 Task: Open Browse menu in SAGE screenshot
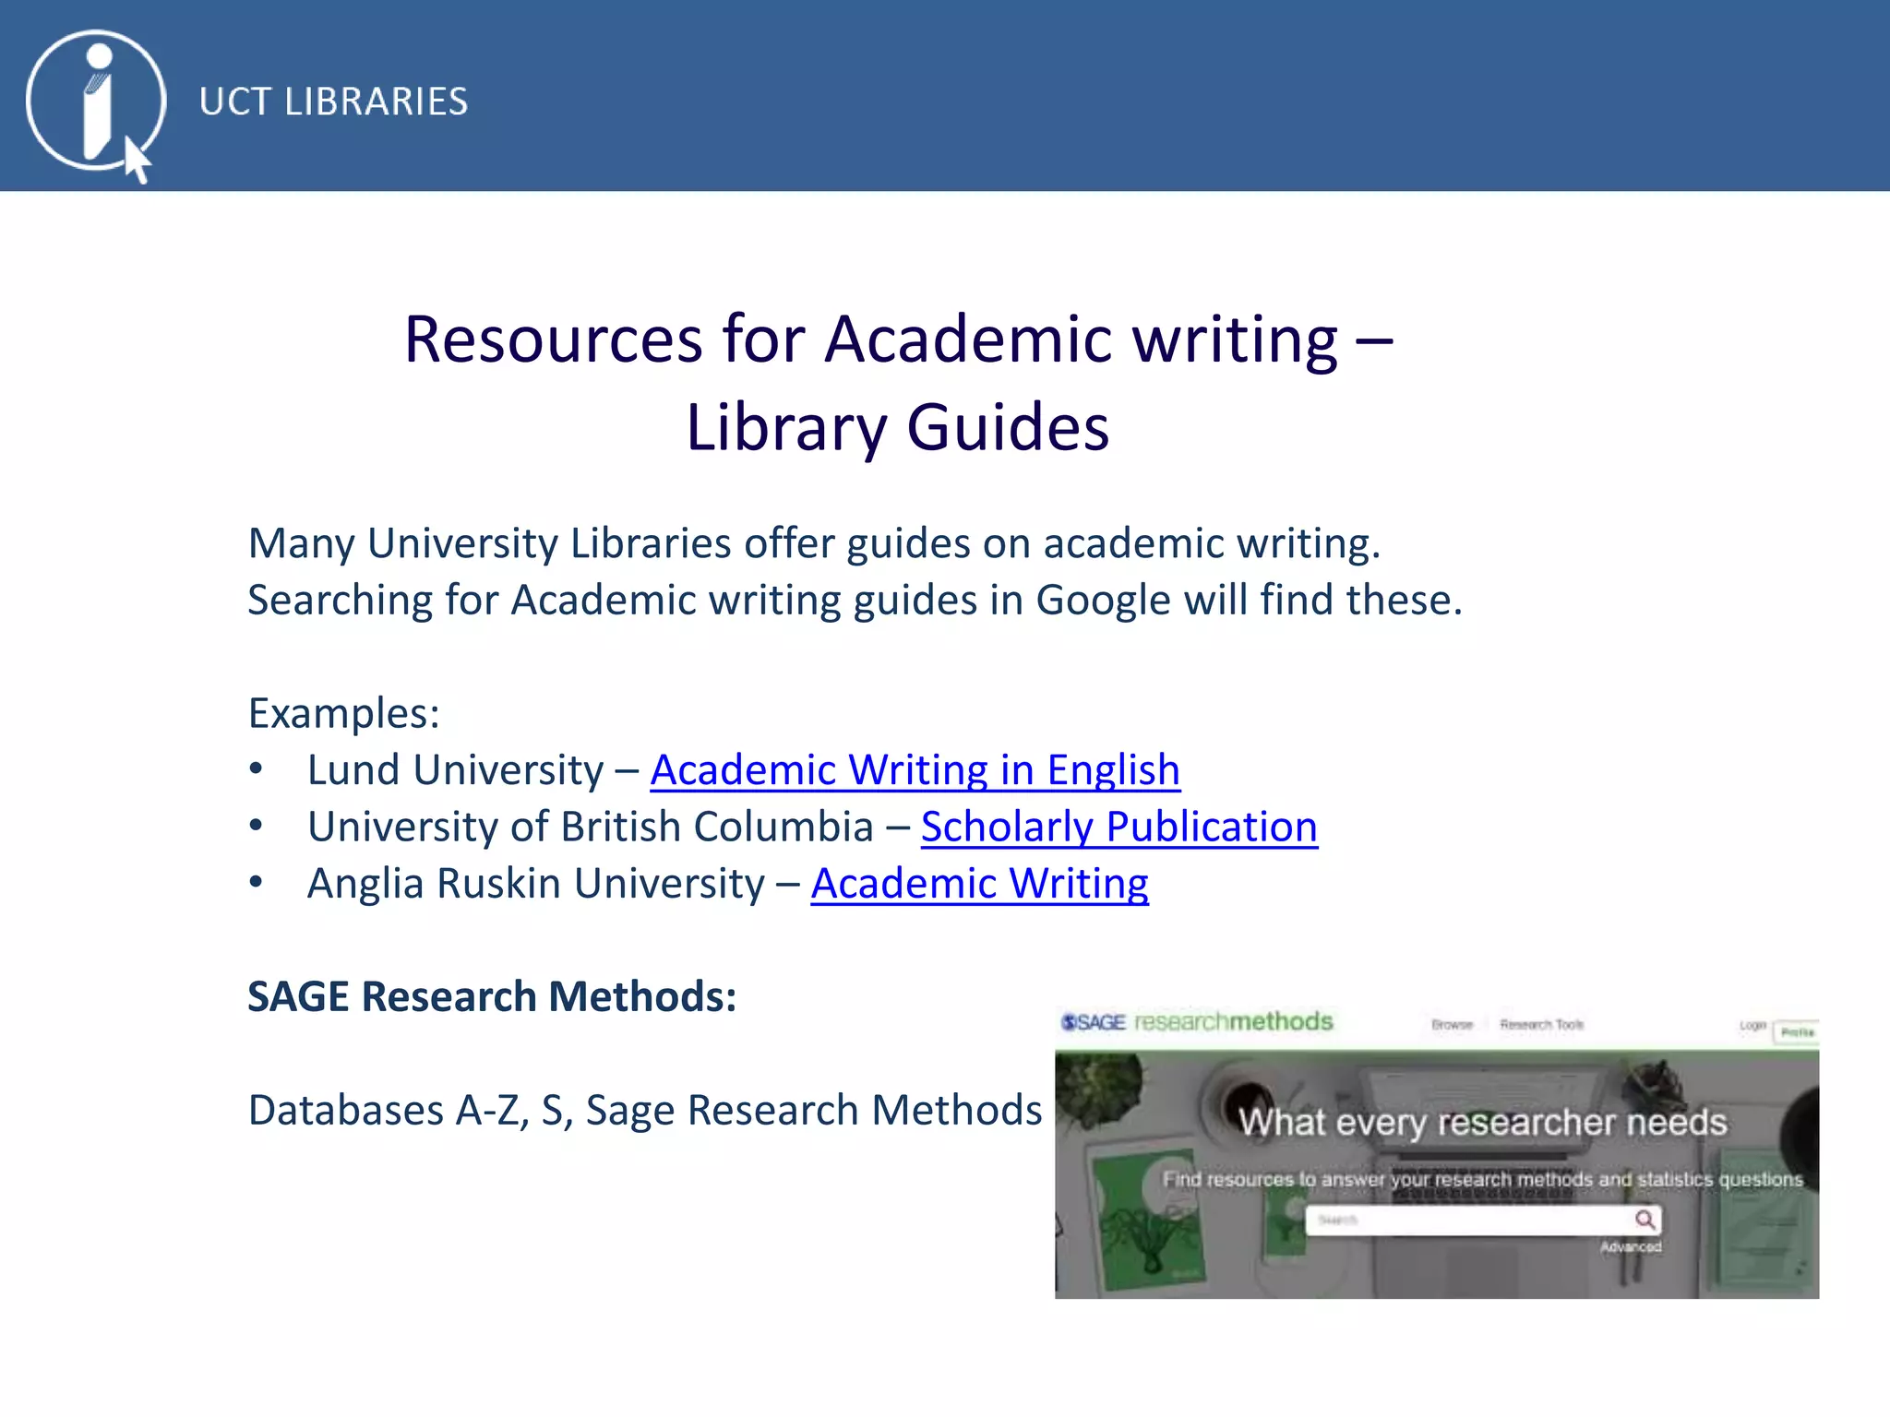pos(1452,1025)
